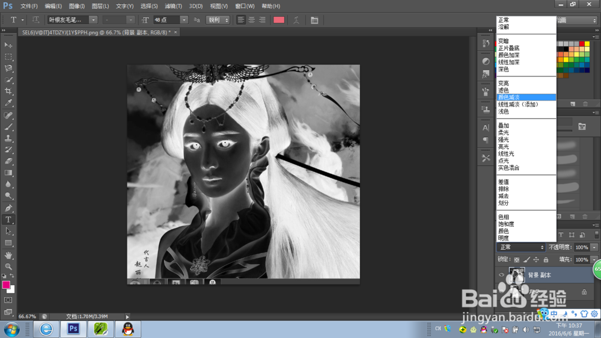Toggle lock layer position
The height and width of the screenshot is (338, 601).
(536, 260)
